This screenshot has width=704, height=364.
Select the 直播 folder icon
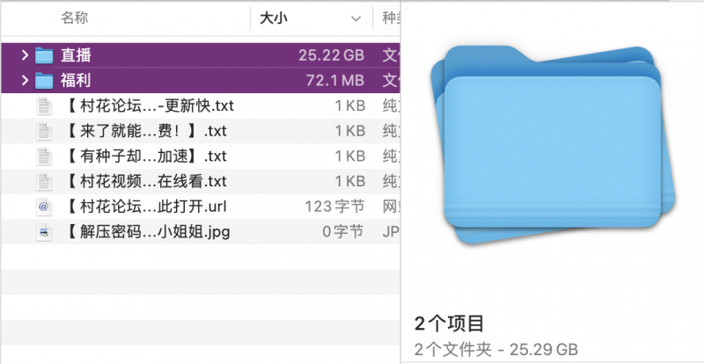[44, 55]
